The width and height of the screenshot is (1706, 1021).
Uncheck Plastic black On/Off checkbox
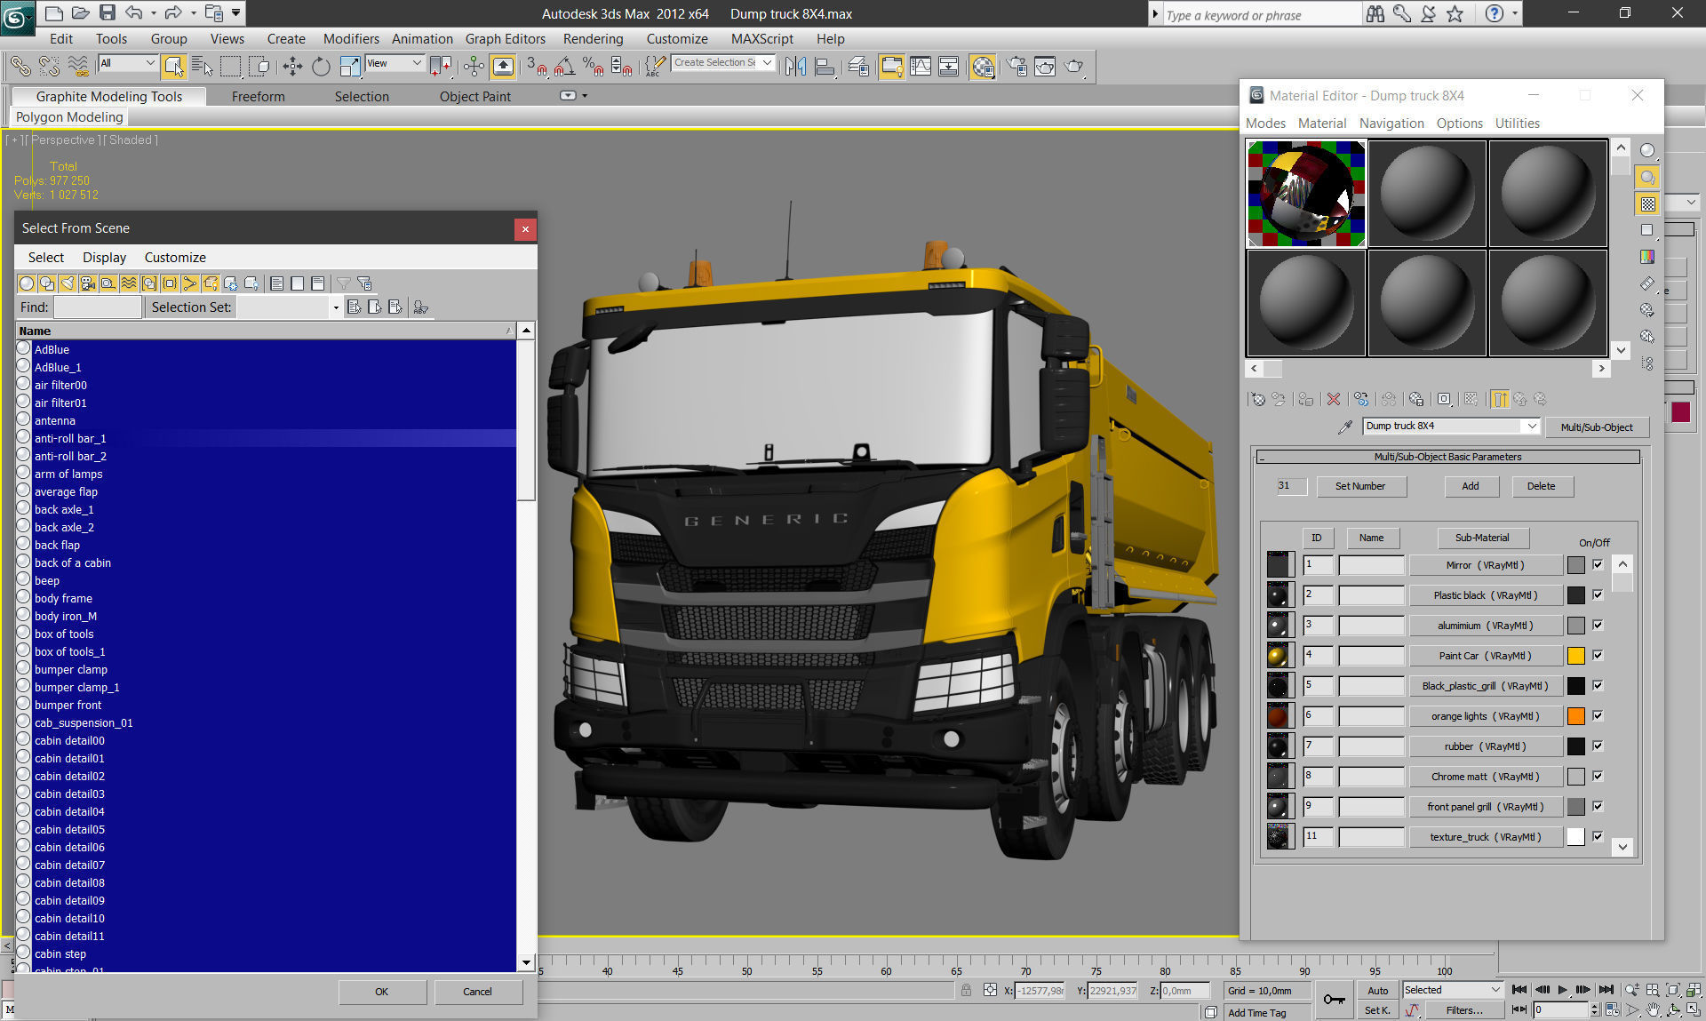point(1598,594)
